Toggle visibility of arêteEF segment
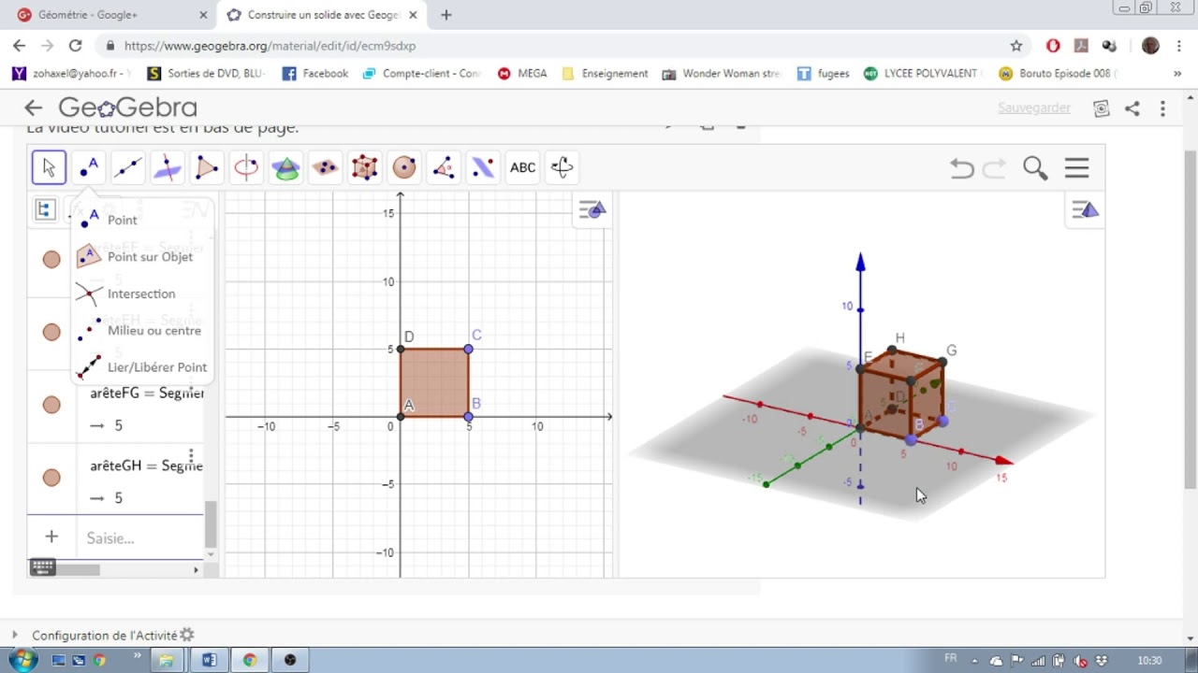This screenshot has width=1198, height=673. pos(51,259)
